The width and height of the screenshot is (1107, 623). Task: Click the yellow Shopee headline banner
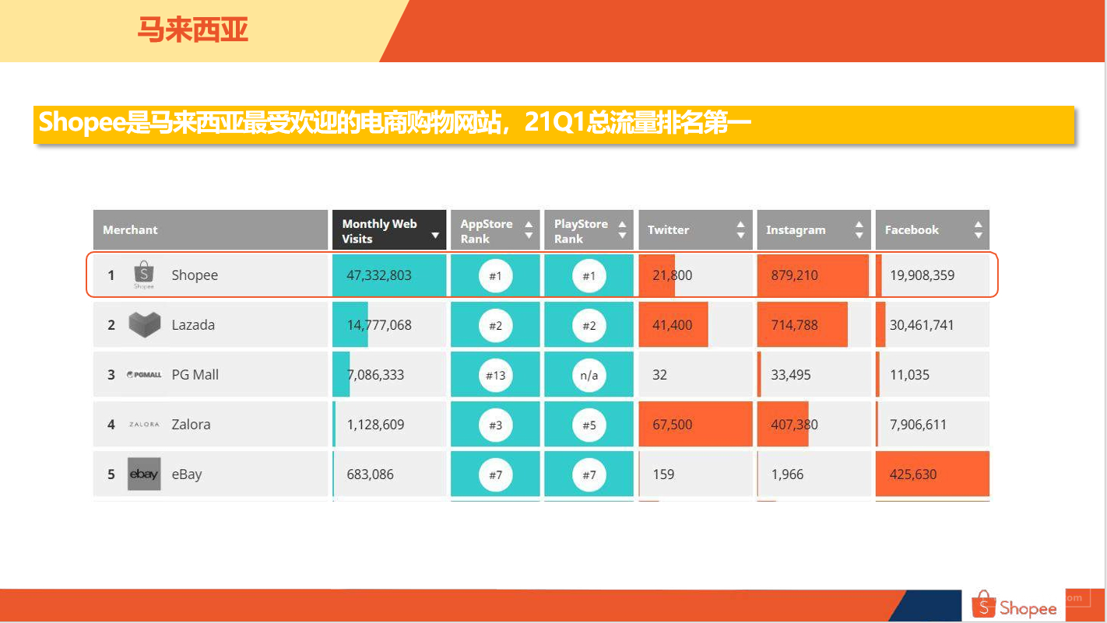553,124
